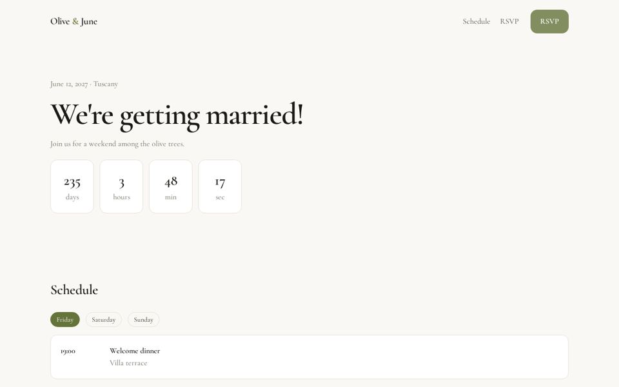Select the "Welcome dinner" event title
The height and width of the screenshot is (387, 619).
(135, 351)
